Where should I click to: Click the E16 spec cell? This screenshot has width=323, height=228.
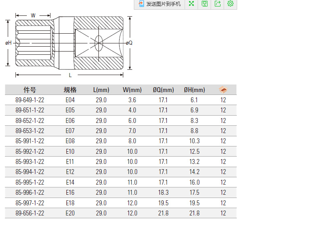pos(70,193)
